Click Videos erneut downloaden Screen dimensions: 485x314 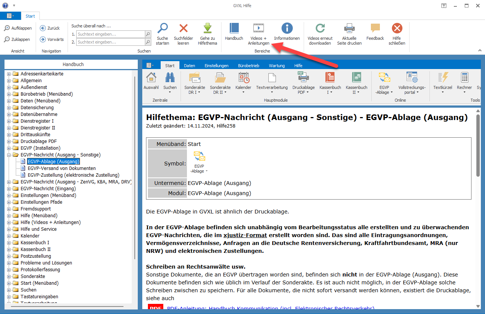click(320, 34)
